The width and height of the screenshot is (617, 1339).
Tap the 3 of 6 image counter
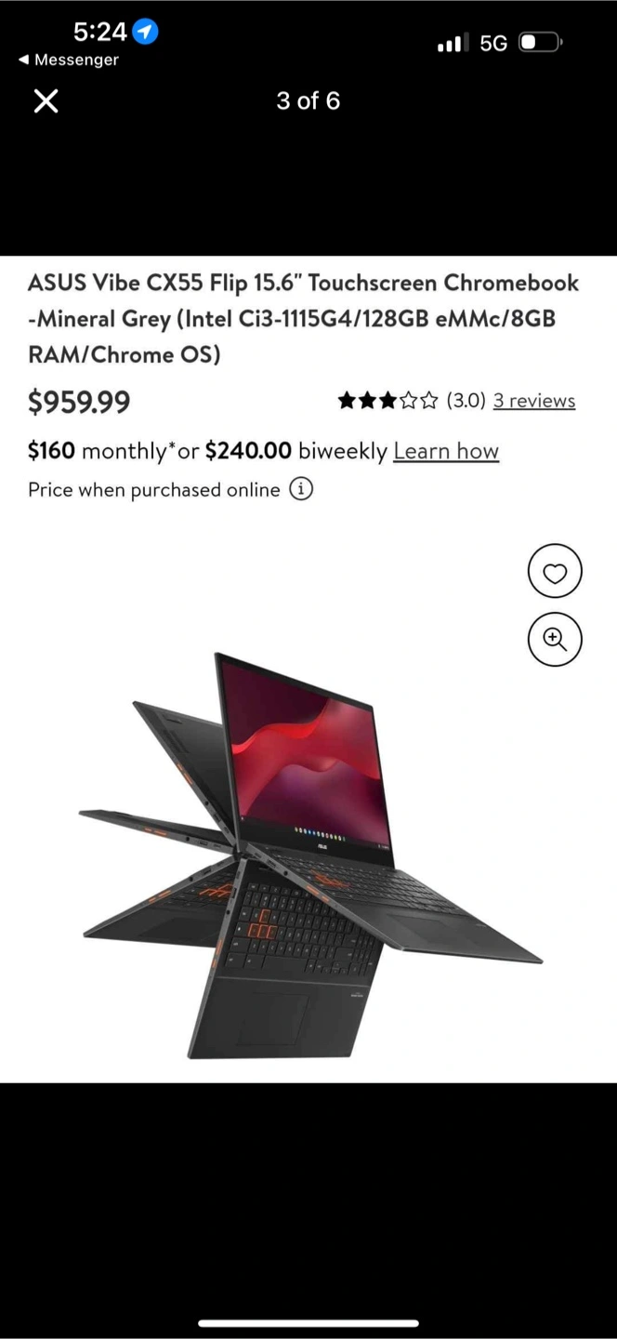[x=308, y=101]
